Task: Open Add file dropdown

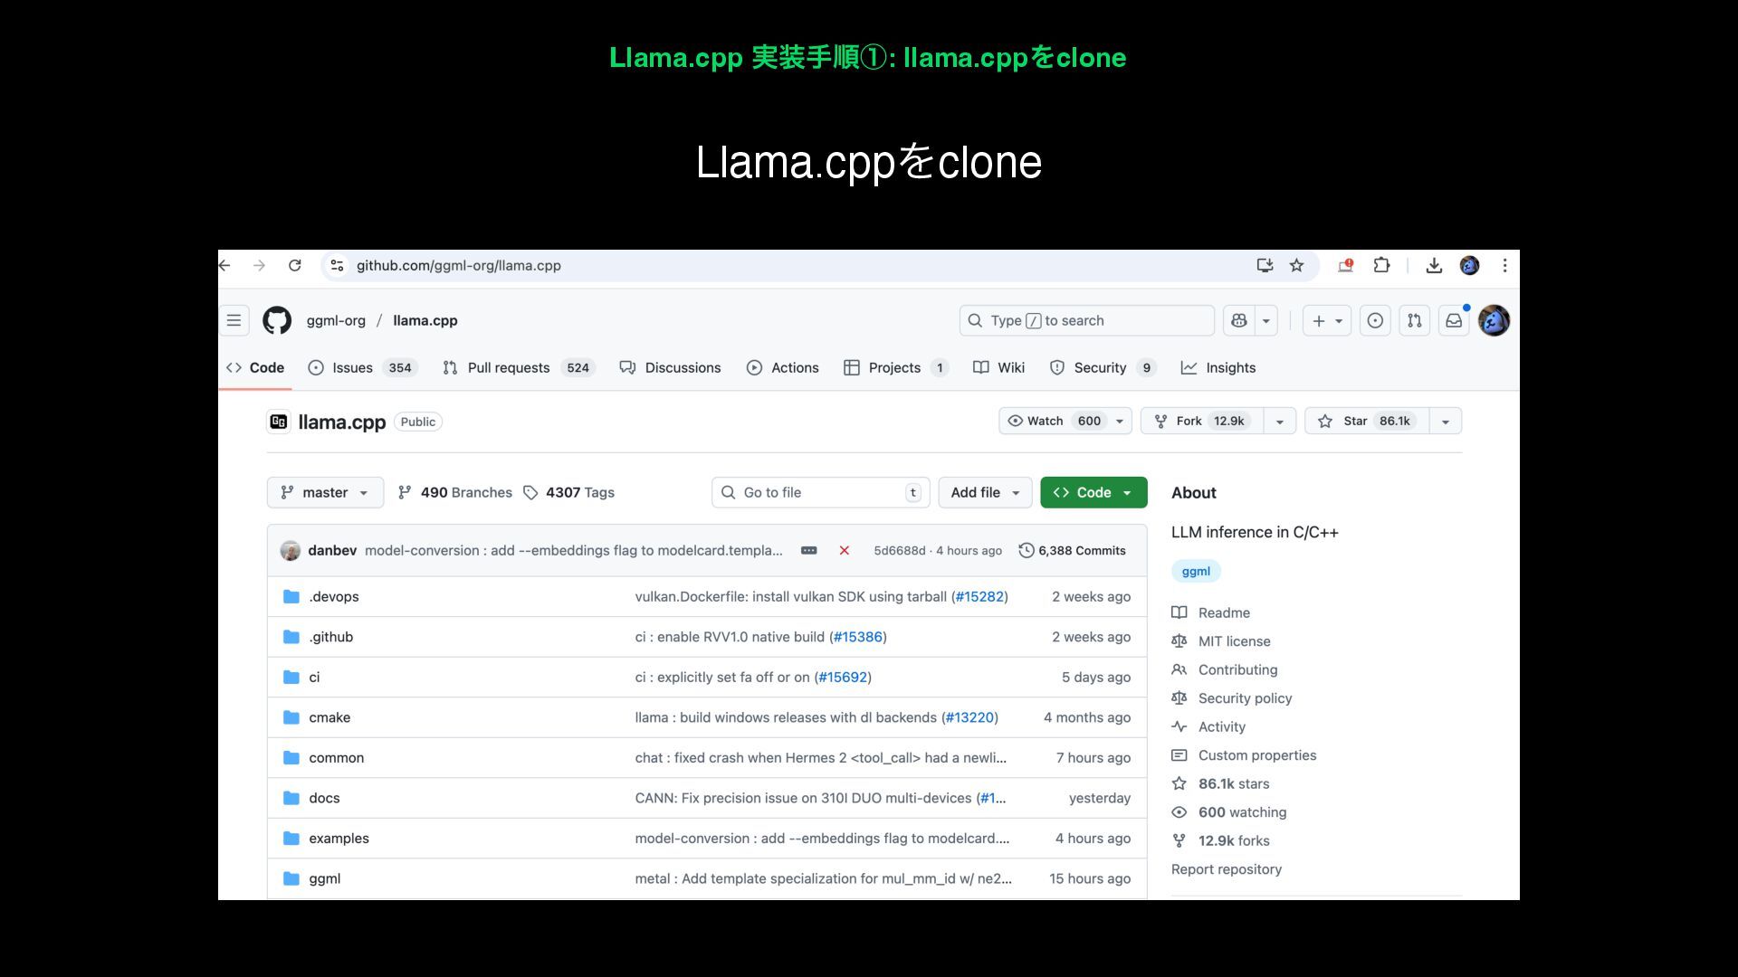Action: (x=985, y=492)
